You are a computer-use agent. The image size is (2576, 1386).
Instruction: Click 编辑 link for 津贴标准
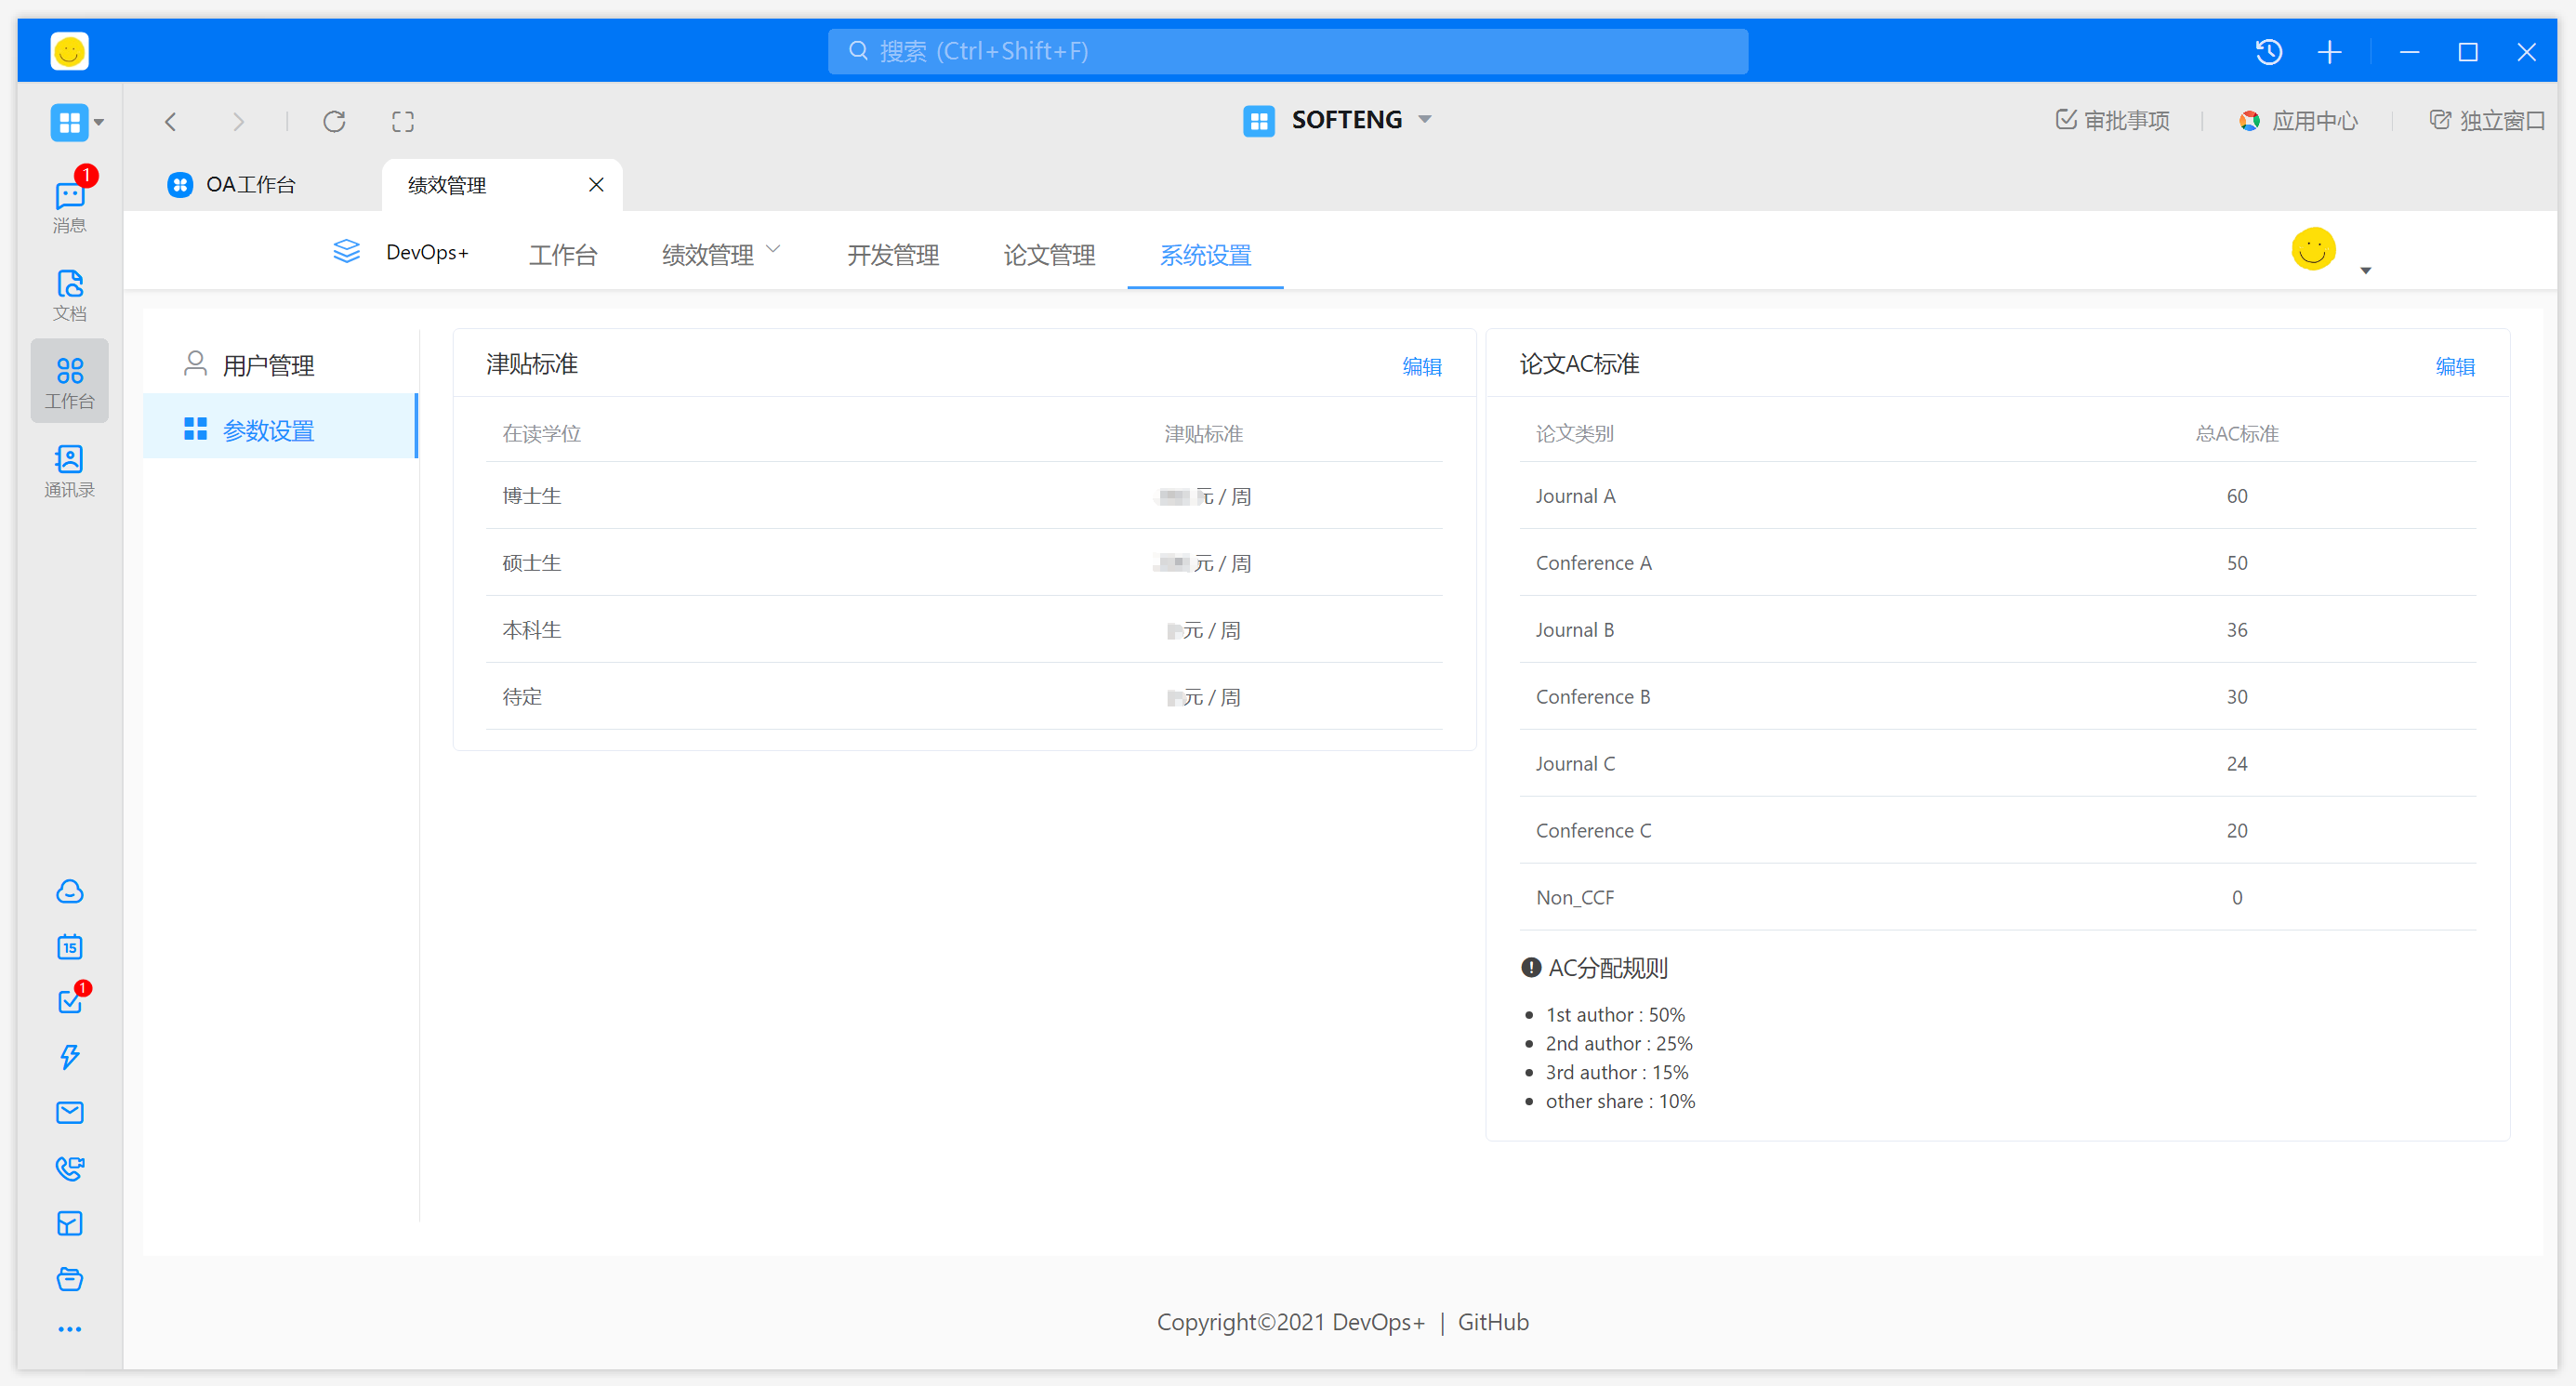coord(1421,366)
